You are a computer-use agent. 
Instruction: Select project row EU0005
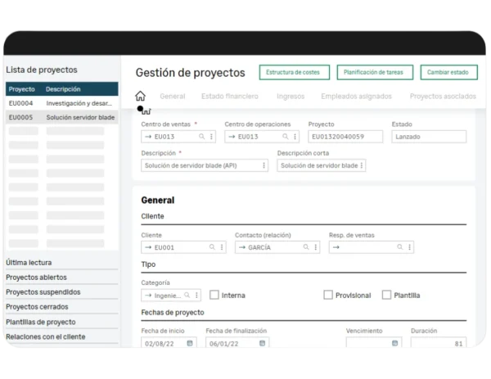pyautogui.click(x=62, y=117)
